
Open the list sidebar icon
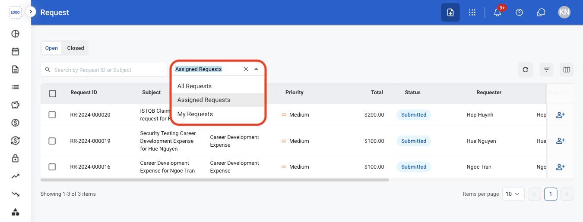(15, 87)
